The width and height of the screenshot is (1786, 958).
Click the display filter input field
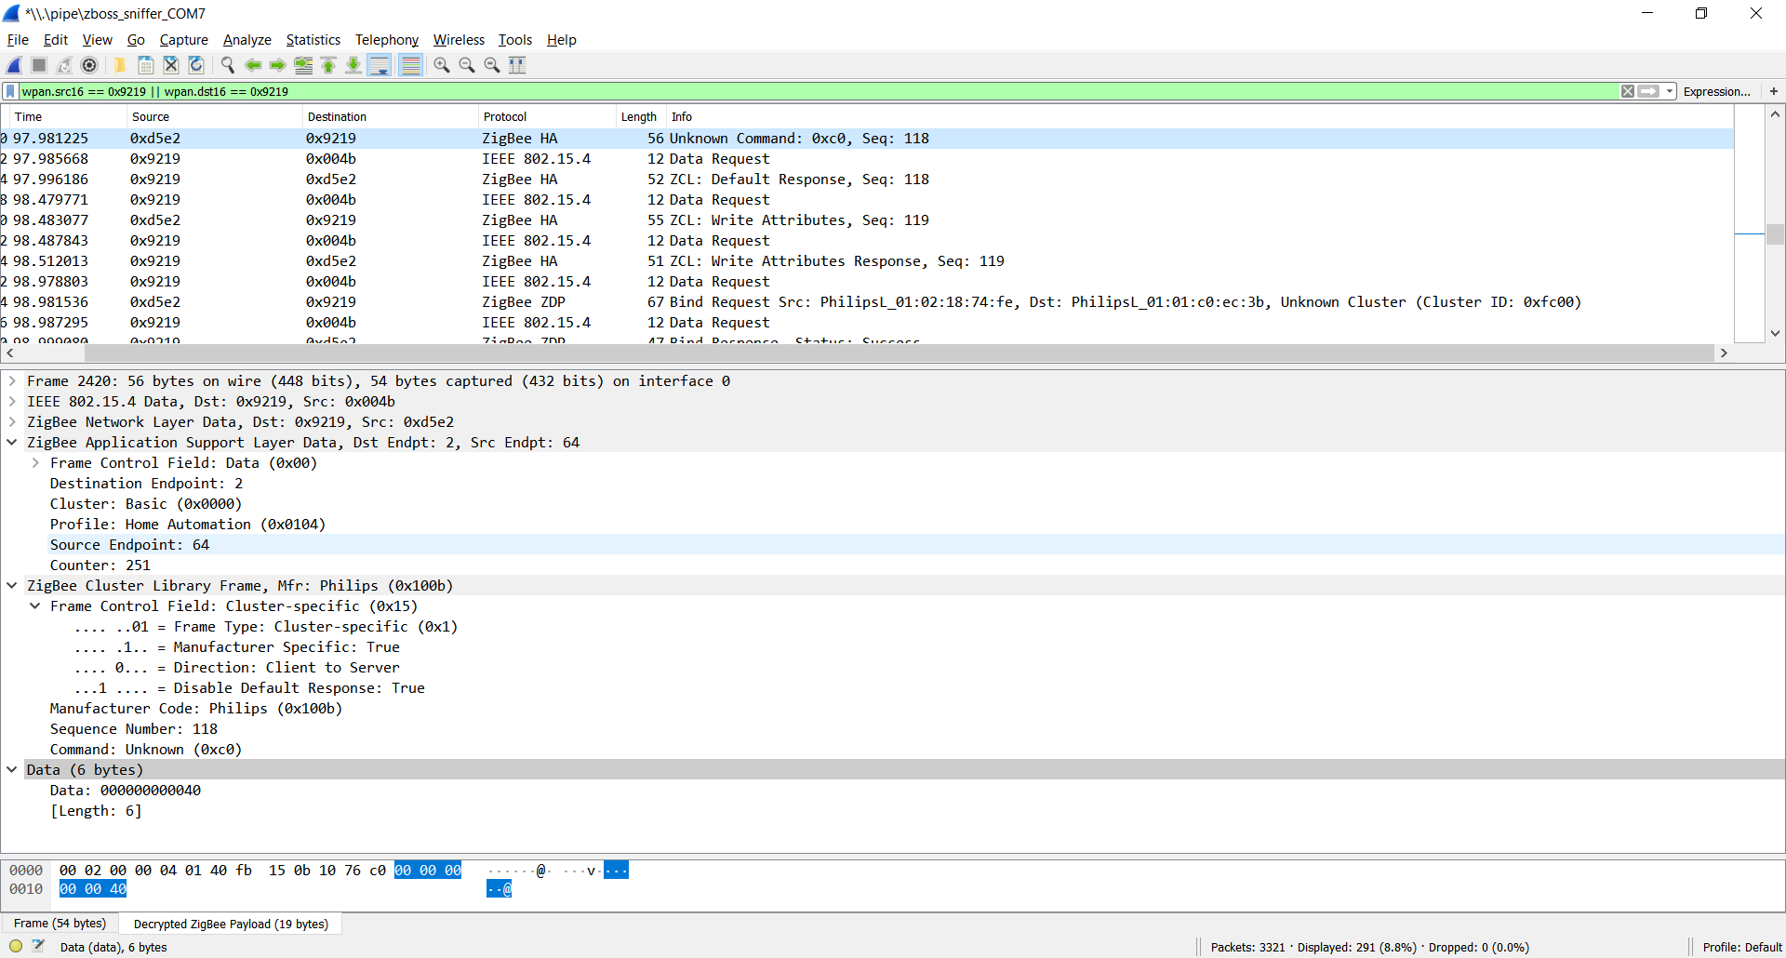click(x=819, y=91)
